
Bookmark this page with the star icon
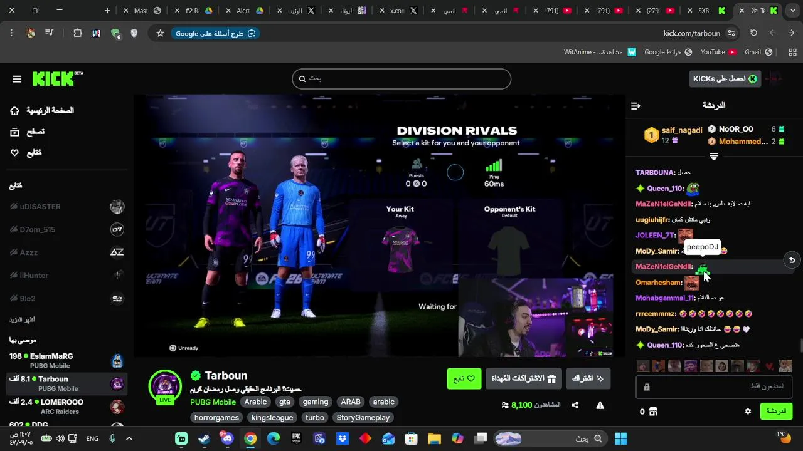pyautogui.click(x=160, y=33)
